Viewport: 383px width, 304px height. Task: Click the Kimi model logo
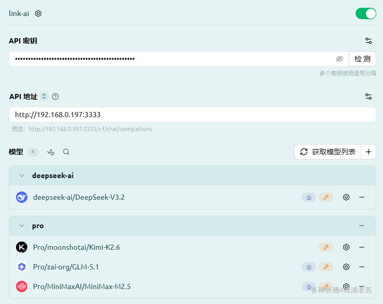click(x=22, y=247)
